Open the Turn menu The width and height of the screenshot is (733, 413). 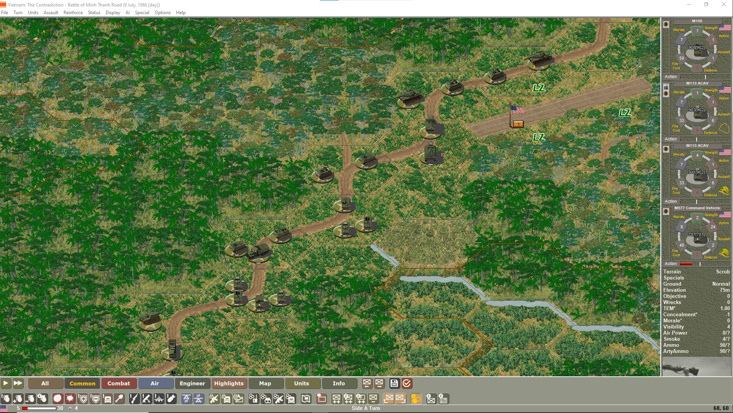coord(18,13)
